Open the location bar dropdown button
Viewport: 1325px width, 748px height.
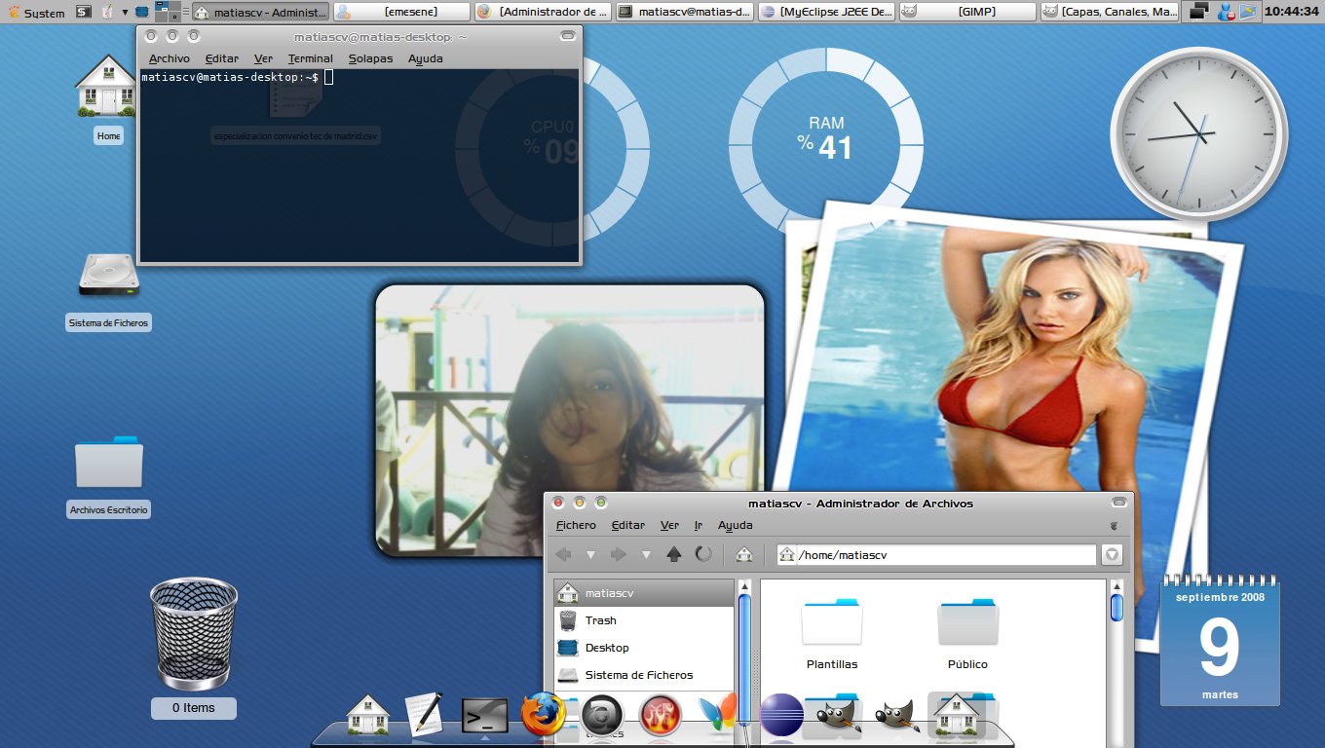pos(1112,554)
